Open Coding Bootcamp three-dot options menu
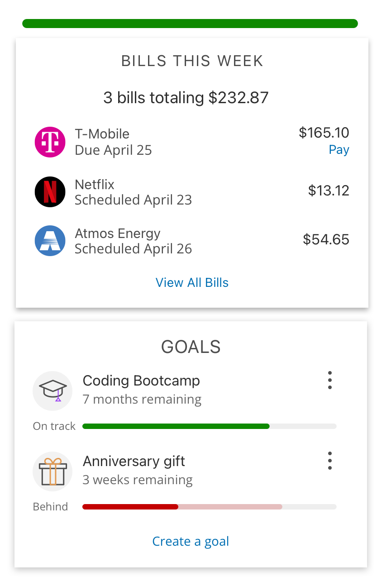 (330, 380)
